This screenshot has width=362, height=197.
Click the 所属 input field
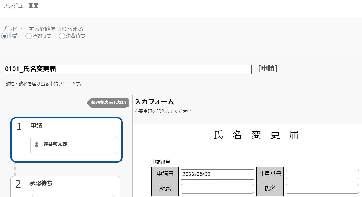[217, 189]
